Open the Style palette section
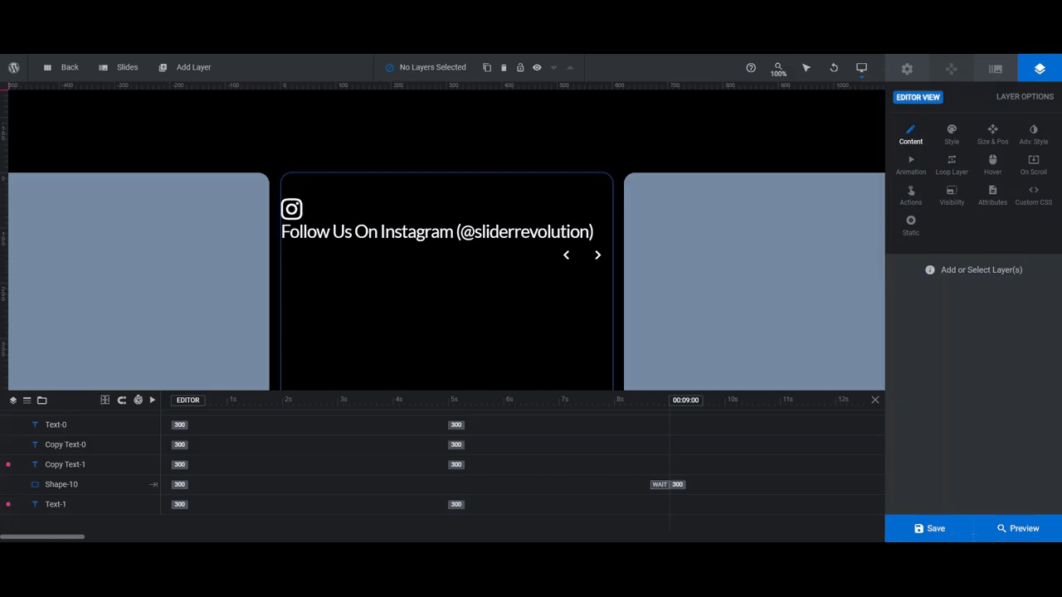Viewport: 1062px width, 597px height. coord(952,134)
